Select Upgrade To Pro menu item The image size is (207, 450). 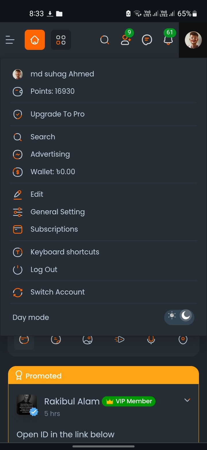point(57,114)
